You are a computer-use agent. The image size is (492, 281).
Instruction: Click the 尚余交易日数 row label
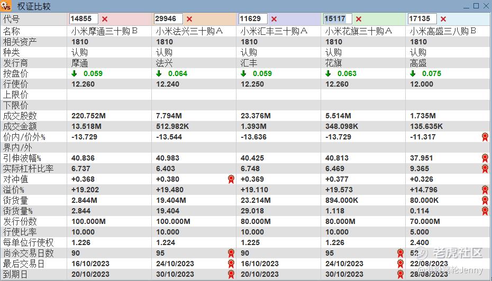(28, 253)
